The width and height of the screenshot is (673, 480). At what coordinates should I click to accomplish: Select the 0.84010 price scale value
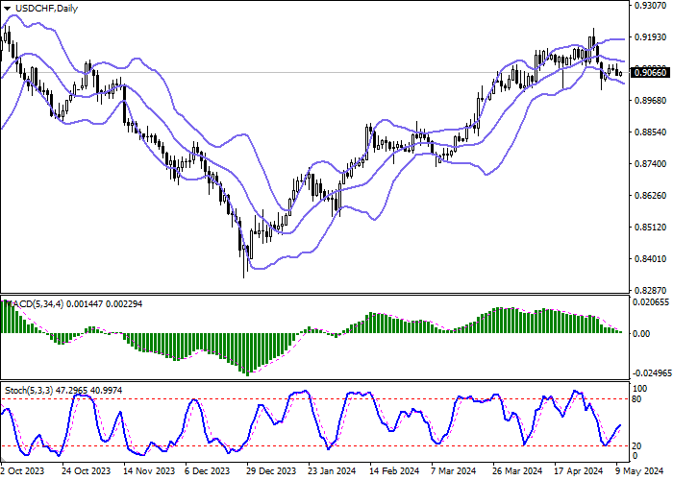pyautogui.click(x=651, y=259)
